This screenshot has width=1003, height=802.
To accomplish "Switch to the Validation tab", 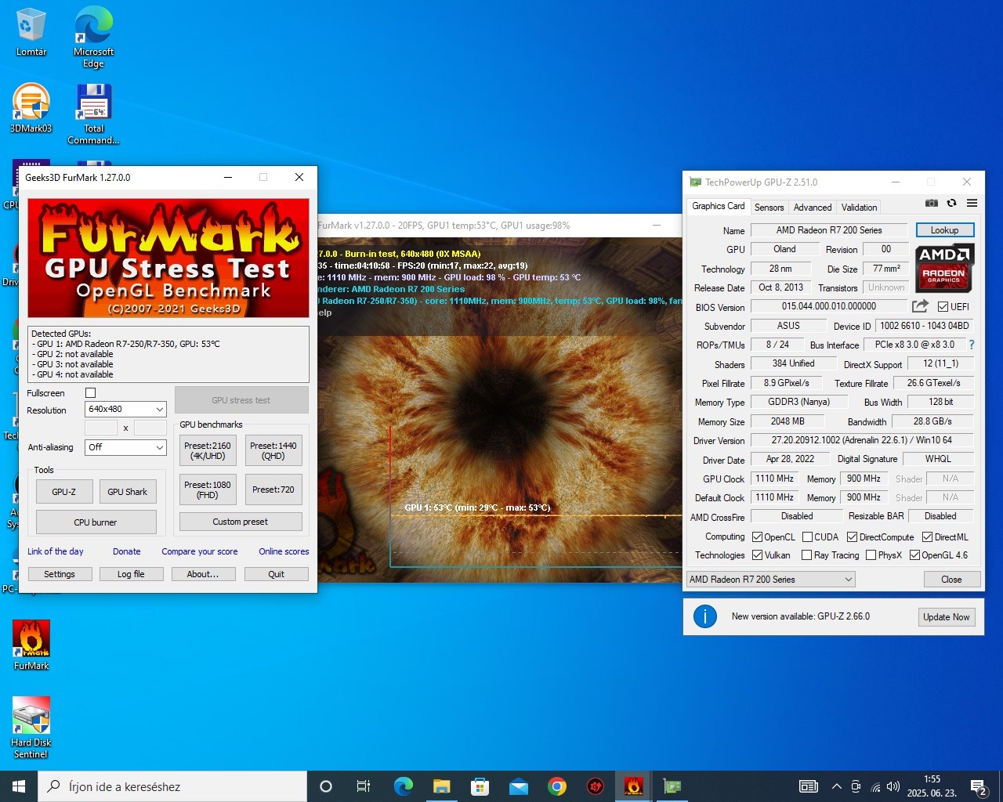I will 859,208.
